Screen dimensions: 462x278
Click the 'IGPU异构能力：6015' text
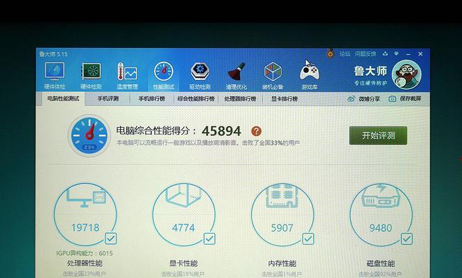point(85,253)
